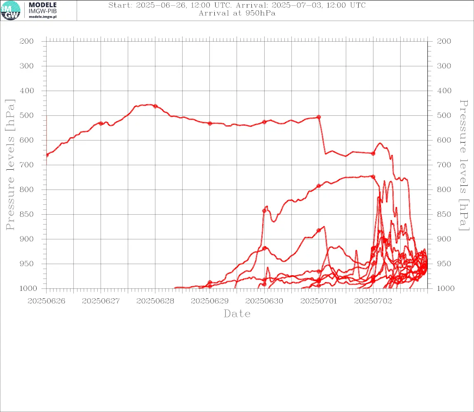
Task: Click the right axis value 700
Action: pyautogui.click(x=444, y=165)
